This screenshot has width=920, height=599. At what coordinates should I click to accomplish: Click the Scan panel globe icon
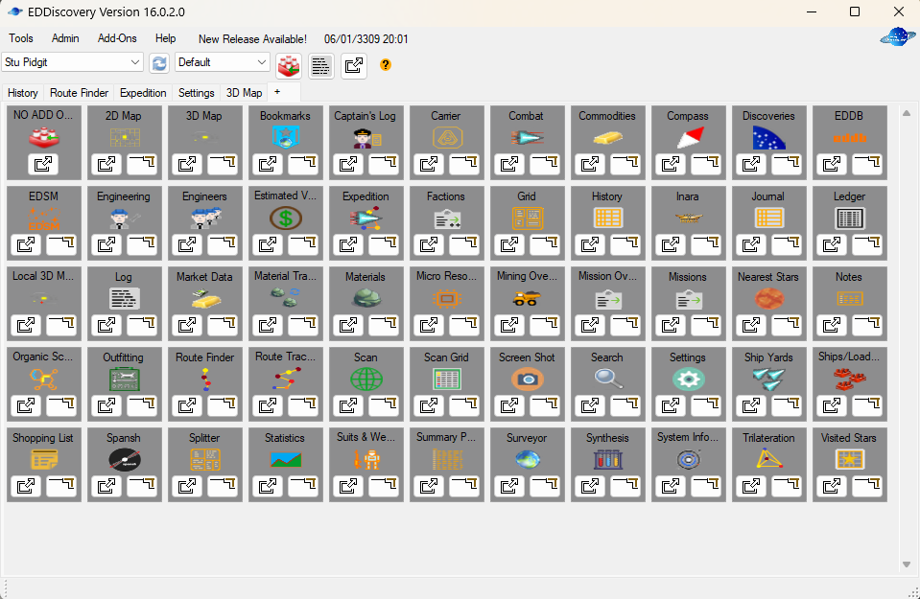(366, 380)
